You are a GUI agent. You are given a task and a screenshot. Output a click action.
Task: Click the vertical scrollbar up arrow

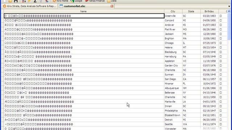click(229, 11)
